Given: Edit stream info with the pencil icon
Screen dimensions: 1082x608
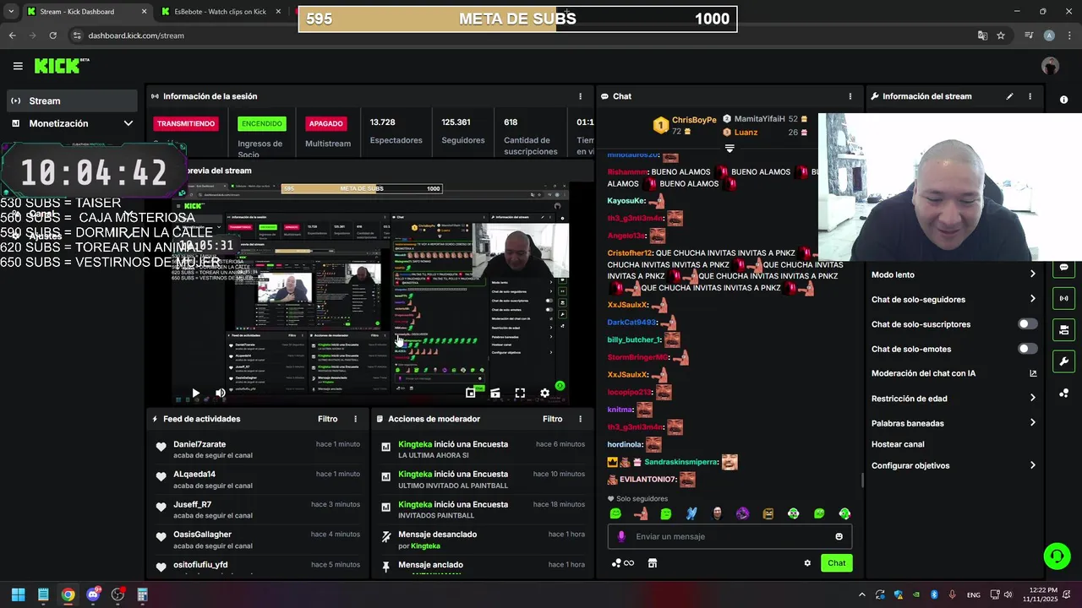Looking at the screenshot, I should click(1009, 96).
